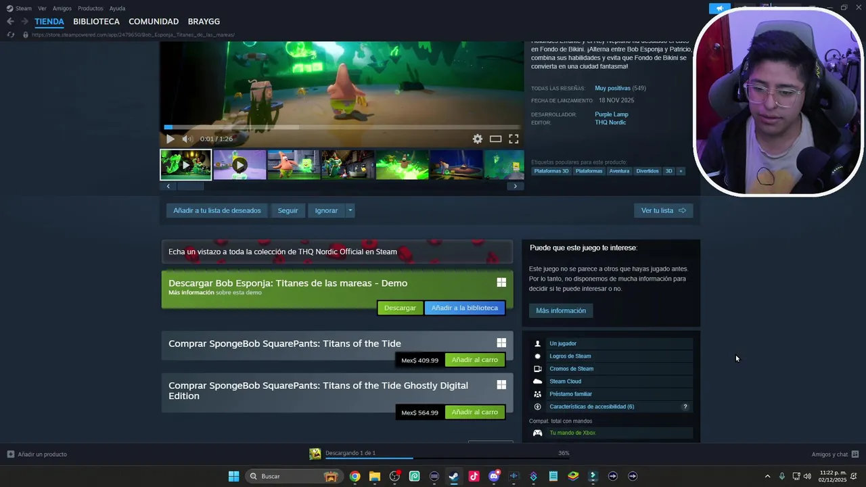Seek on the trailer progress bar
The width and height of the screenshot is (866, 487).
coord(342,126)
